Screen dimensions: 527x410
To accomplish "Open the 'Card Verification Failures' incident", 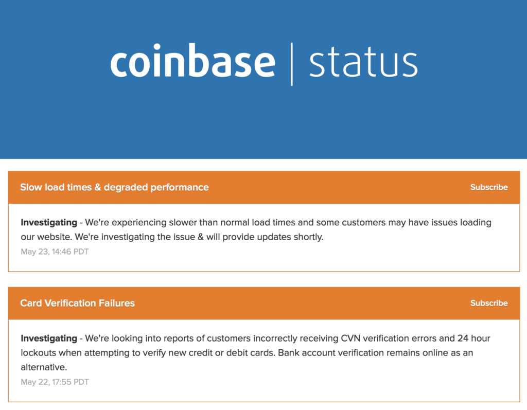I will coord(77,303).
